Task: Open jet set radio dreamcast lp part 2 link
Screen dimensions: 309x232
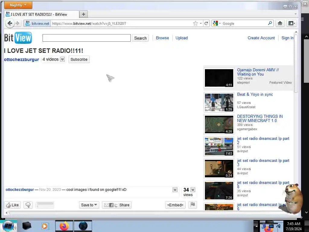Action: point(263,140)
